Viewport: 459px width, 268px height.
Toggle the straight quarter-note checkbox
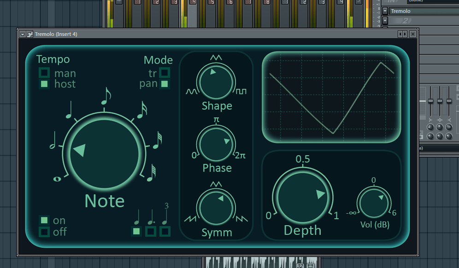136,232
